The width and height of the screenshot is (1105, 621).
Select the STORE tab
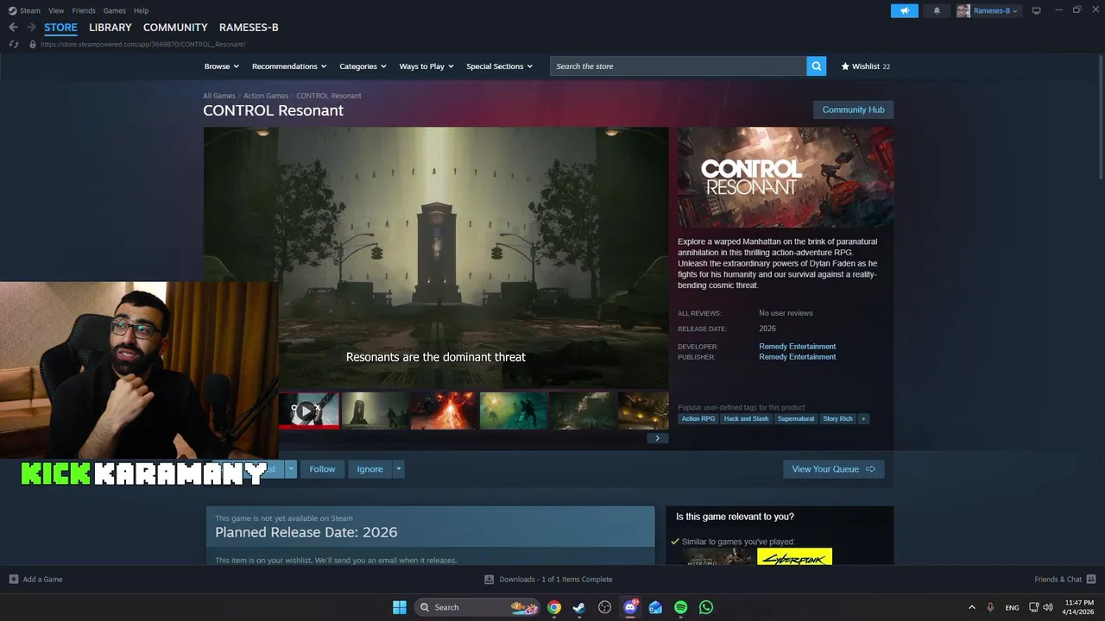click(x=60, y=28)
